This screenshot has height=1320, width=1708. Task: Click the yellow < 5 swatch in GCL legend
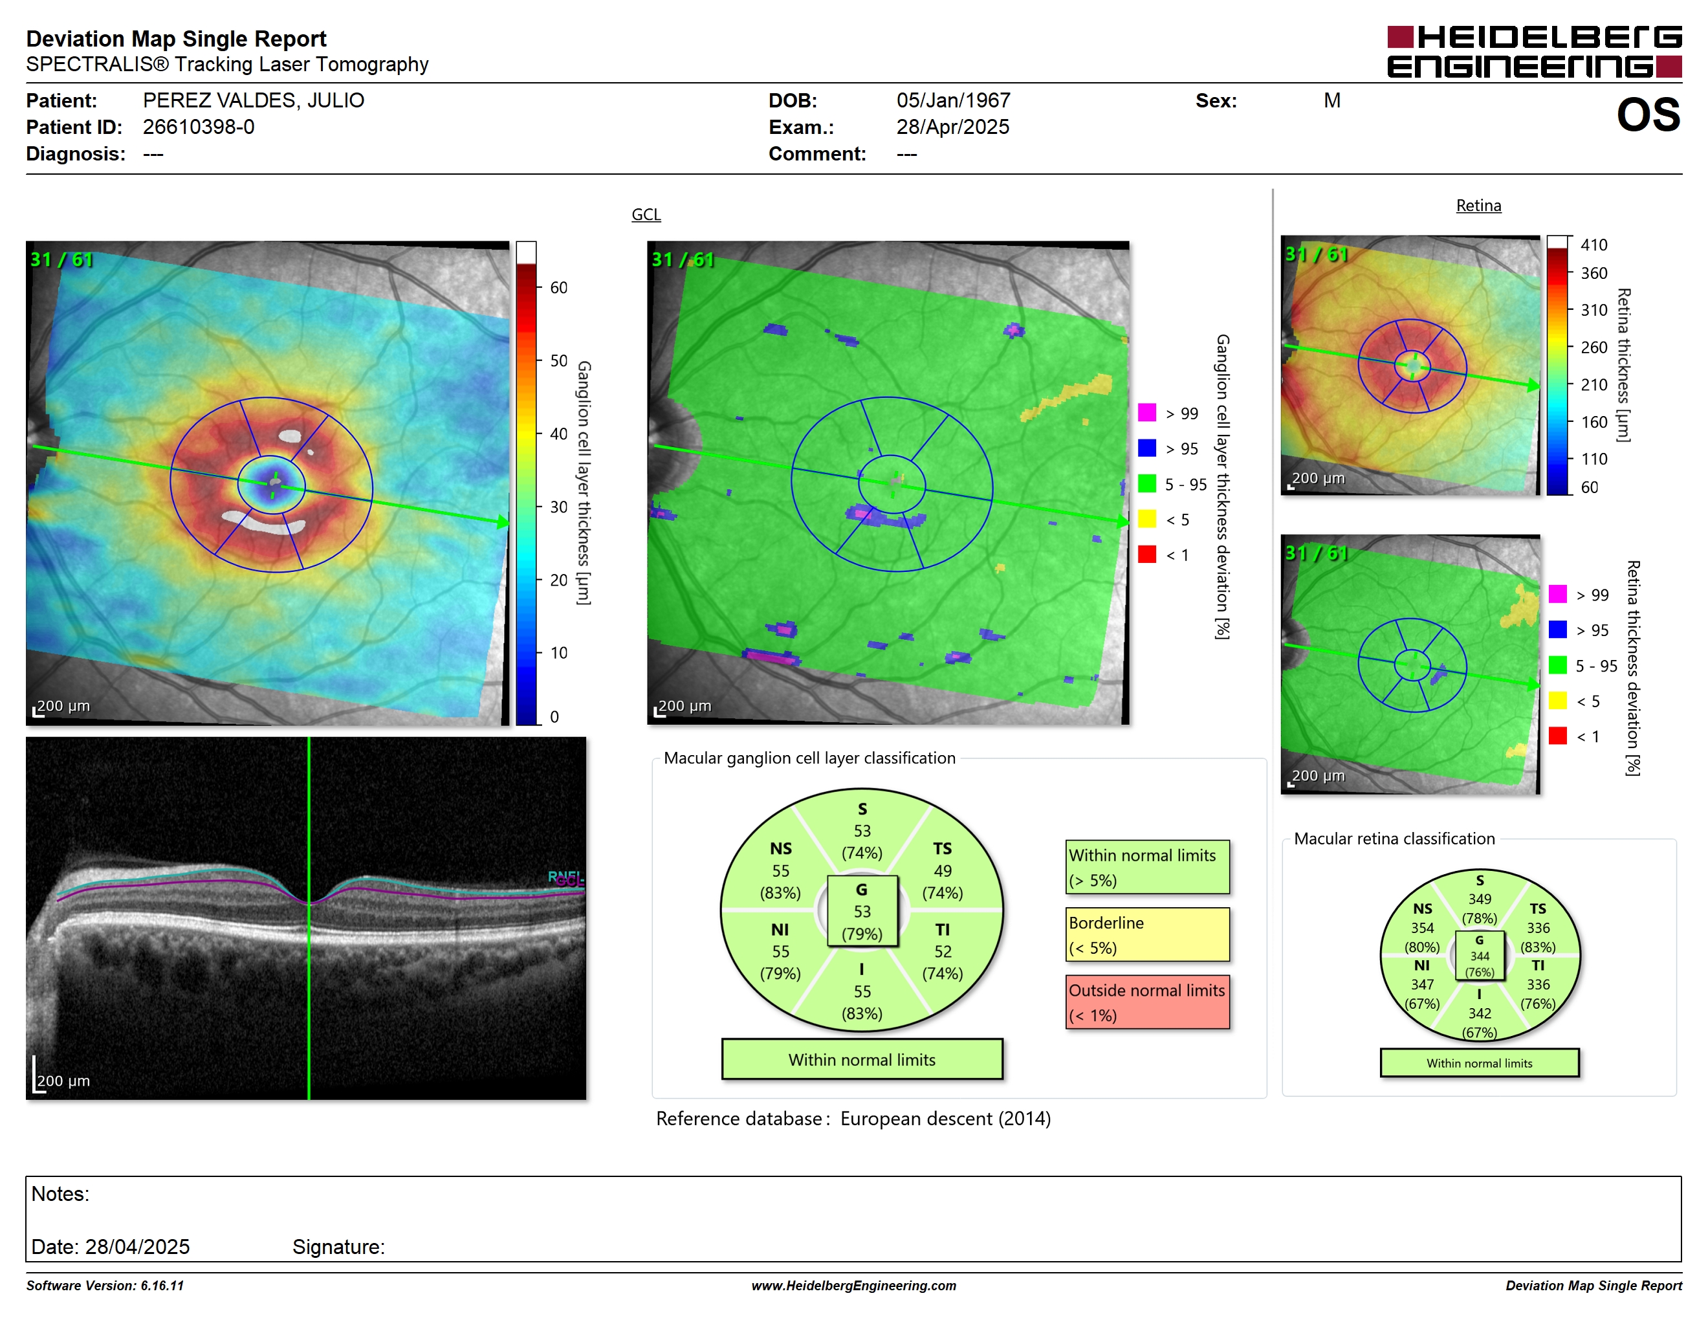tap(1146, 519)
